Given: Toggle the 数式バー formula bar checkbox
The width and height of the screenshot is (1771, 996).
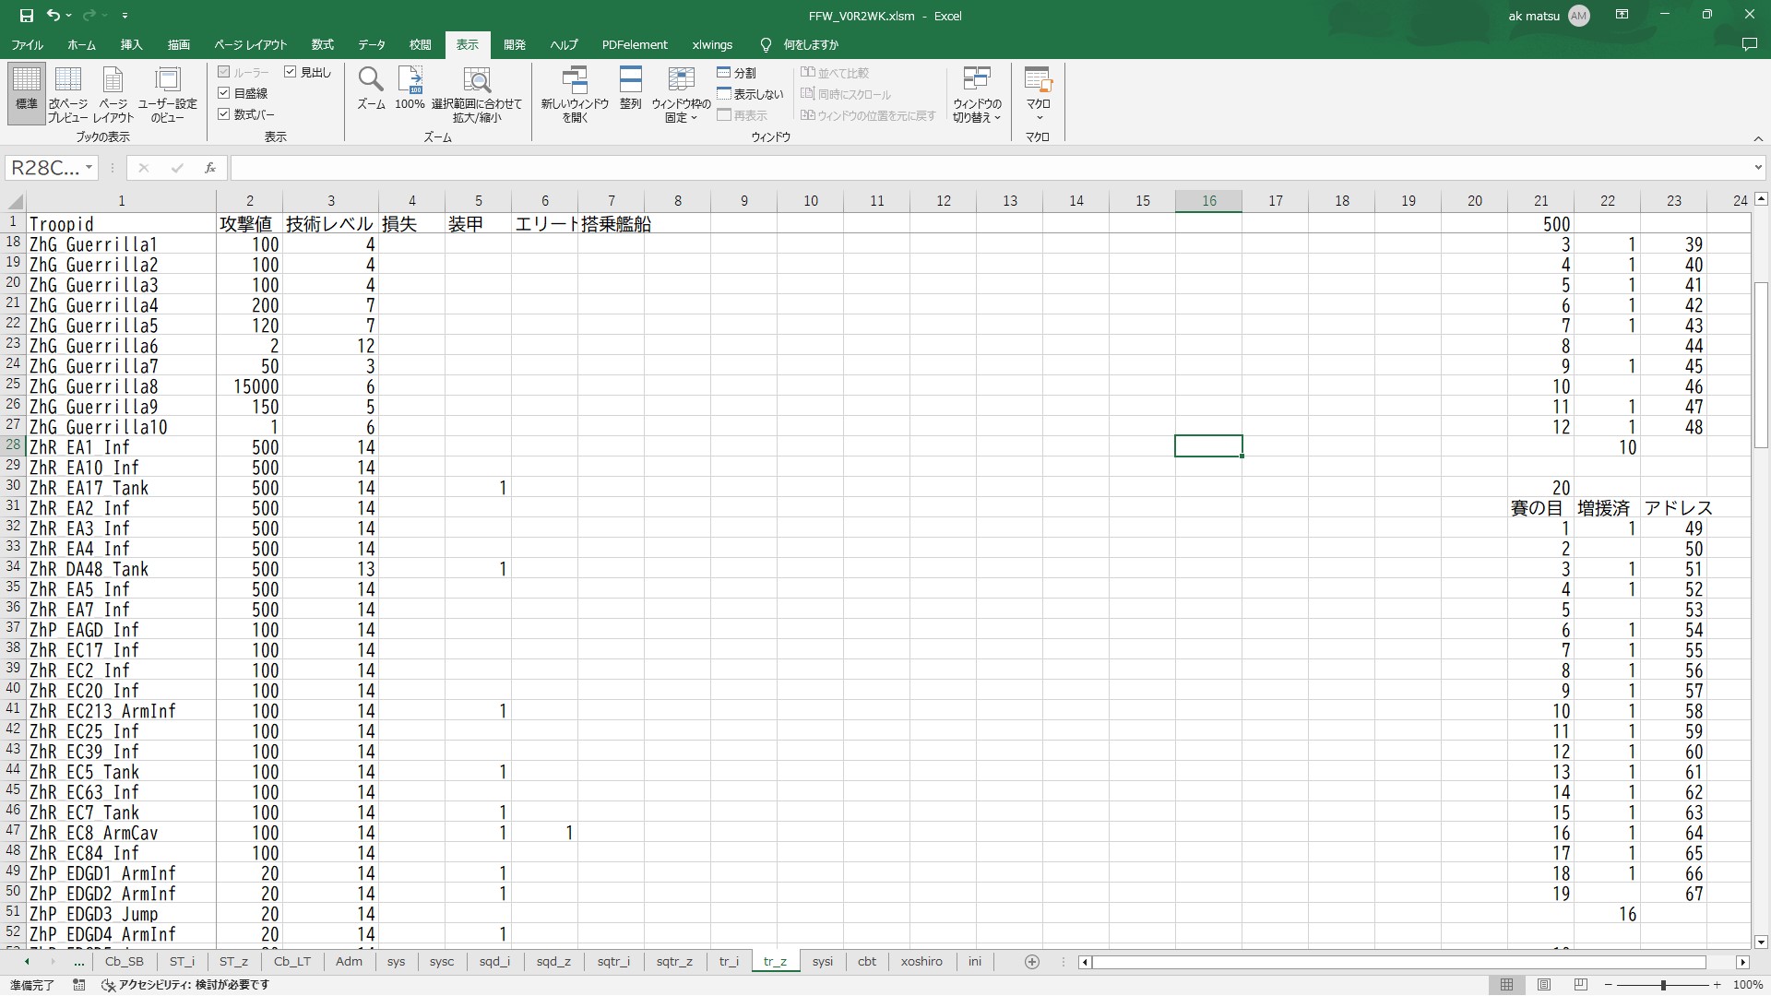Looking at the screenshot, I should click(223, 114).
